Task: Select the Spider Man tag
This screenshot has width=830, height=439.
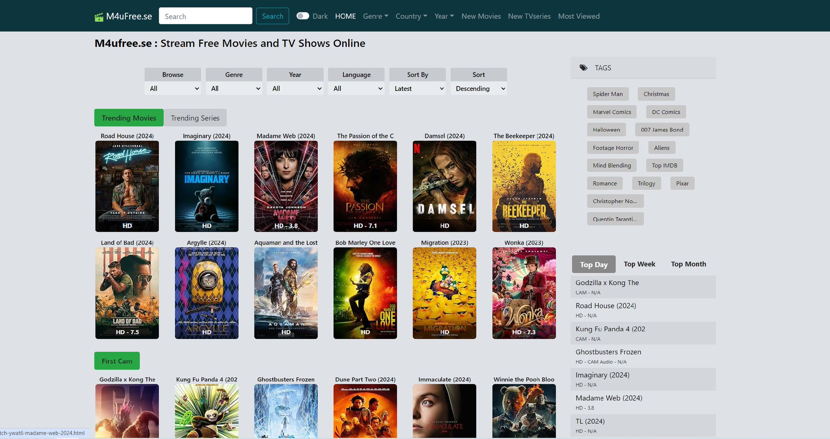Action: pyautogui.click(x=608, y=94)
